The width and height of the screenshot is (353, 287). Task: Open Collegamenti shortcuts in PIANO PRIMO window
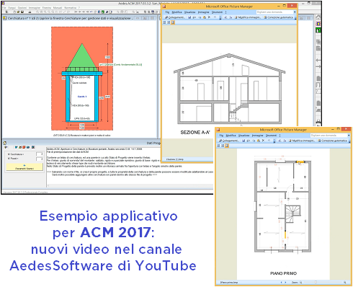tap(228, 141)
